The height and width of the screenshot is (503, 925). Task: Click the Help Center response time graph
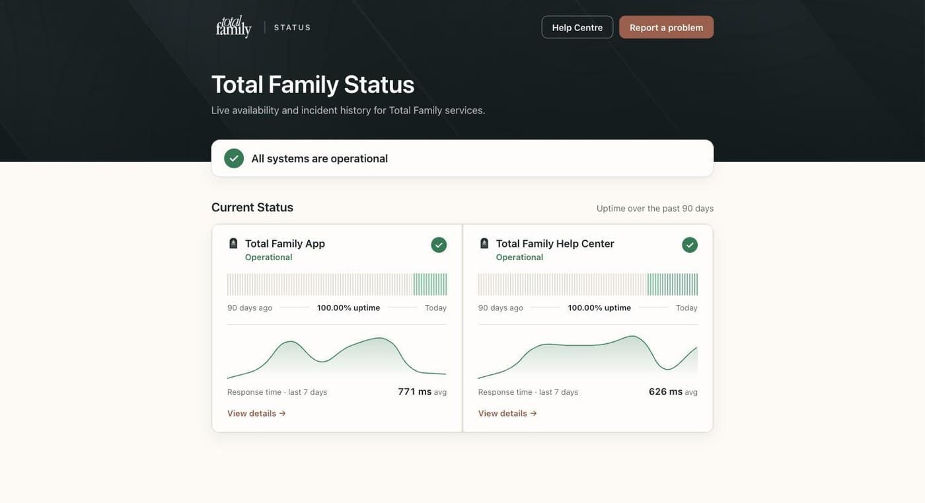(x=588, y=358)
